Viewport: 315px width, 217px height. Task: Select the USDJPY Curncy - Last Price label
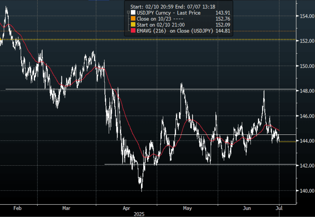point(168,13)
